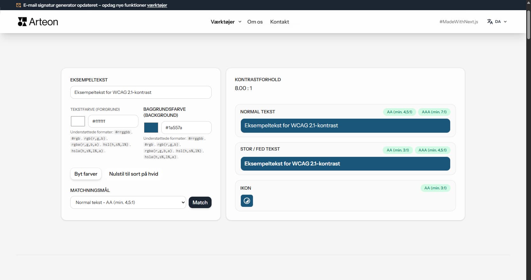Viewport: 531px width, 280px height.
Task: Open the Matchningsmål select box
Action: pos(128,202)
